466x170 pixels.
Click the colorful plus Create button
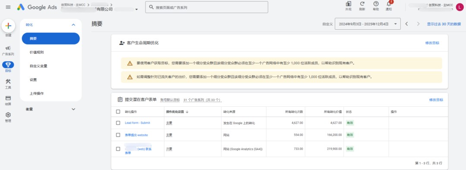point(8,26)
